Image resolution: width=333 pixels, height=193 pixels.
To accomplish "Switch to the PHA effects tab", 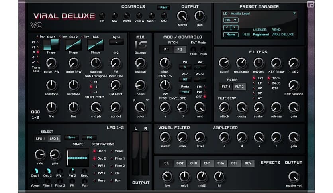I will tap(221, 163).
